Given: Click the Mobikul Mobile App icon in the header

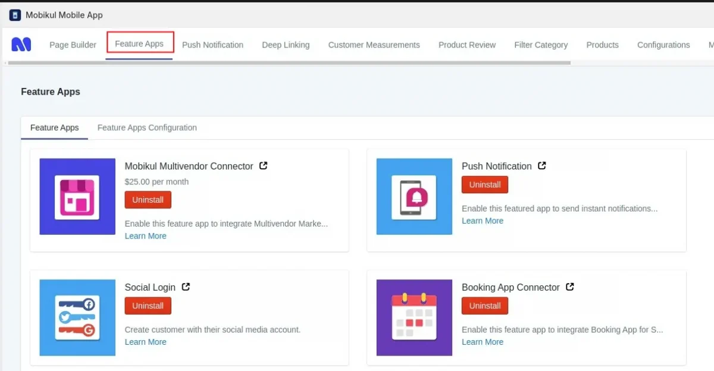Looking at the screenshot, I should [15, 14].
